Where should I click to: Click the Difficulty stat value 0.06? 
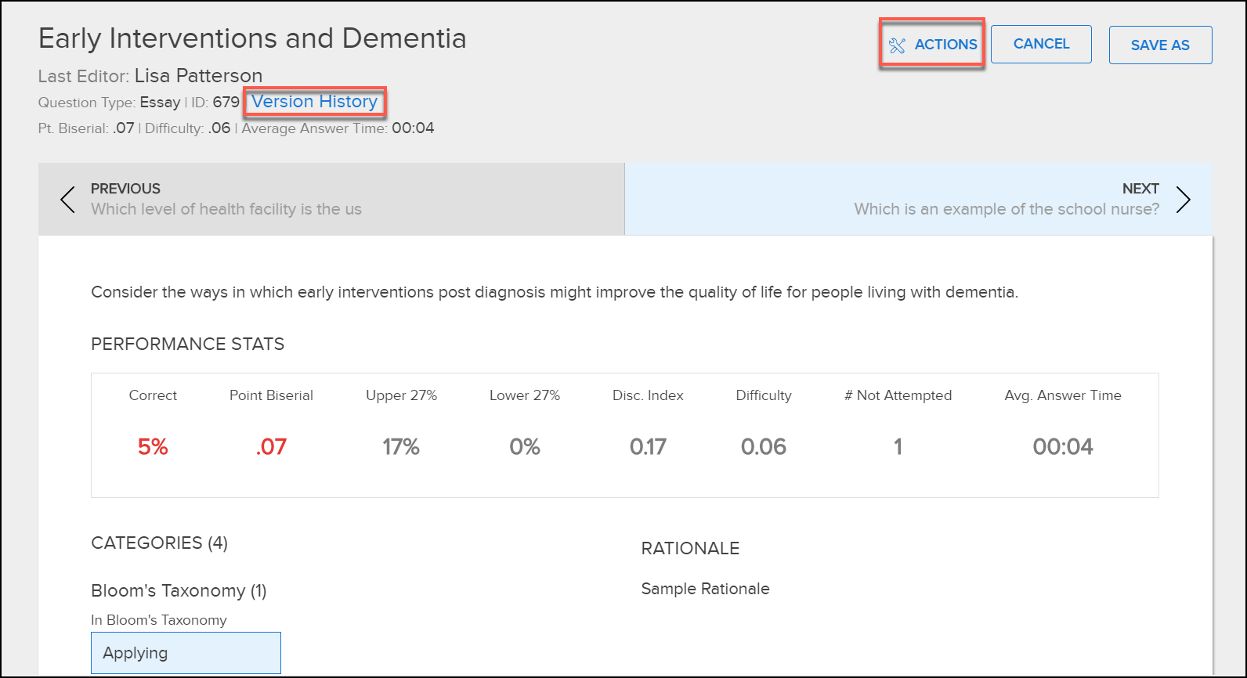click(x=764, y=447)
